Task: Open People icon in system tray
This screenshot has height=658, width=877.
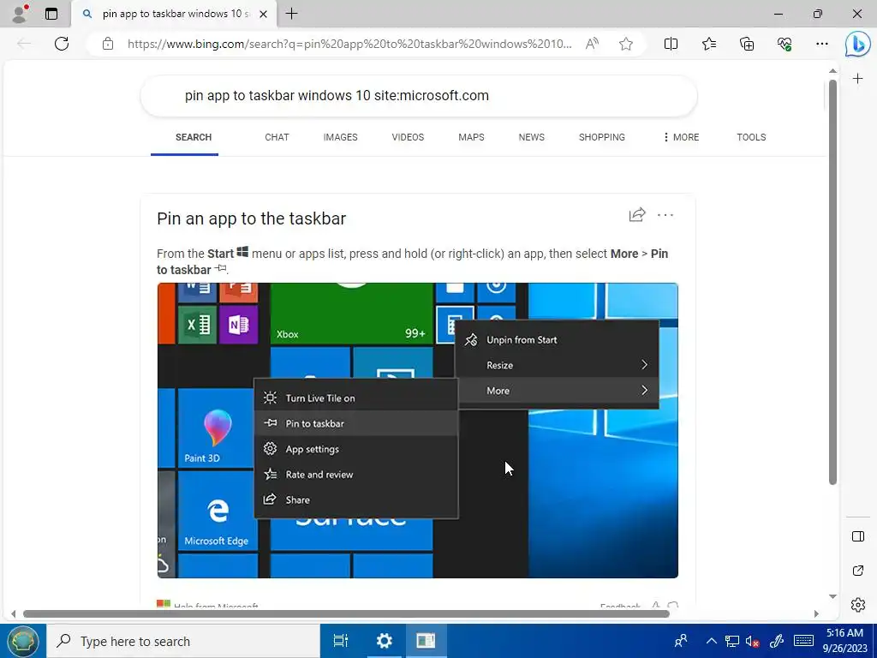Action: [681, 641]
